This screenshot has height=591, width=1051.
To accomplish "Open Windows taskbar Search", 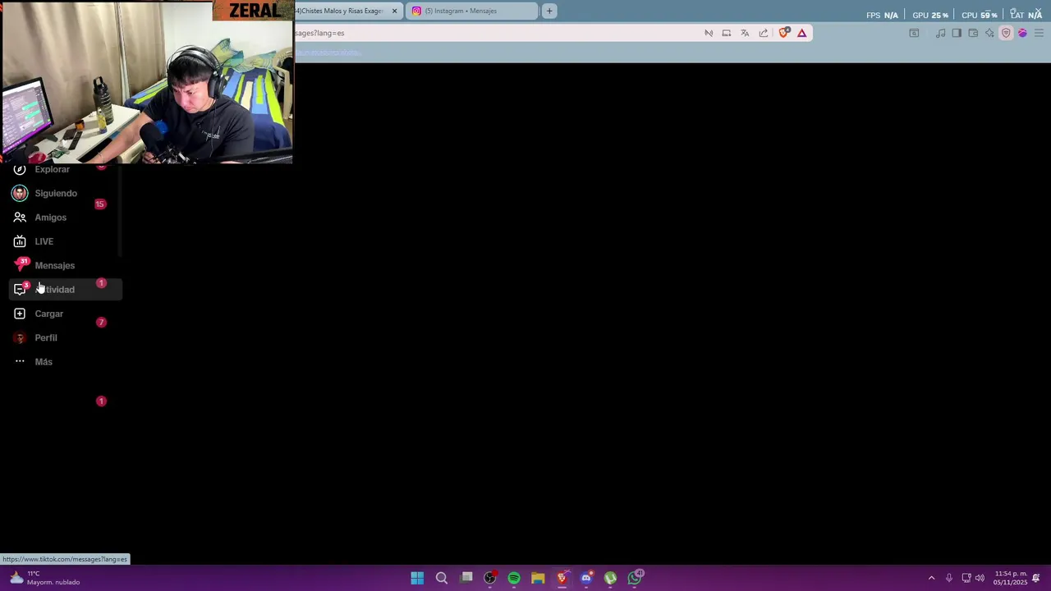I will click(441, 578).
